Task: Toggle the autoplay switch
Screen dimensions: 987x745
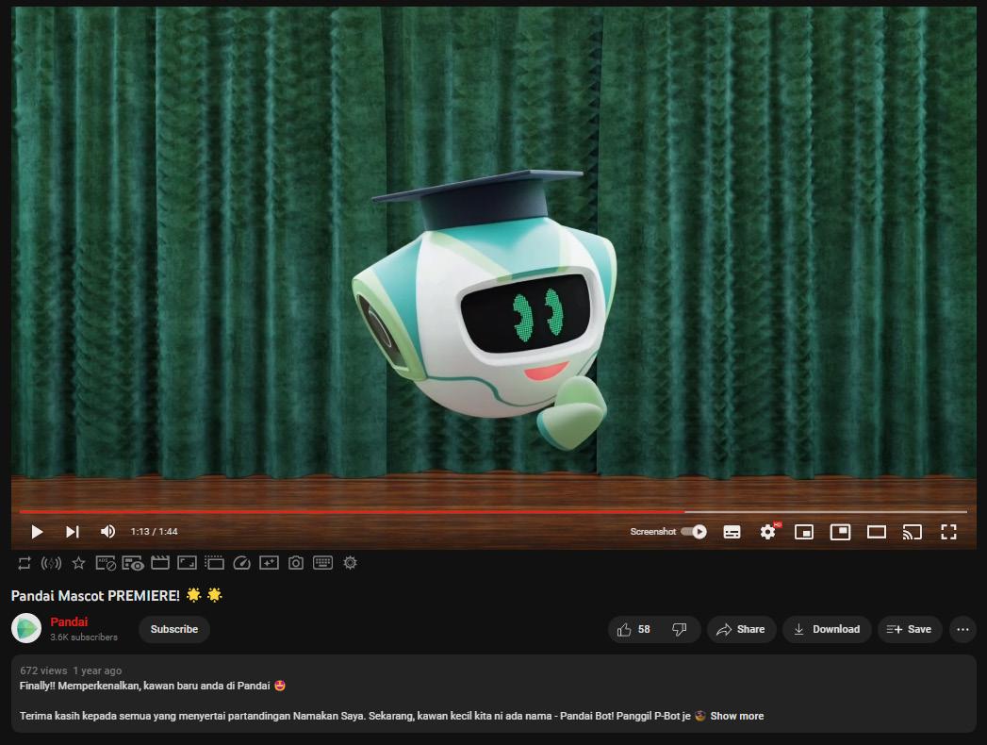Action: click(x=694, y=532)
